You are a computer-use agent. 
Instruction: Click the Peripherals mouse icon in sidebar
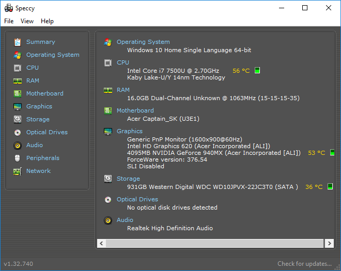click(x=18, y=158)
